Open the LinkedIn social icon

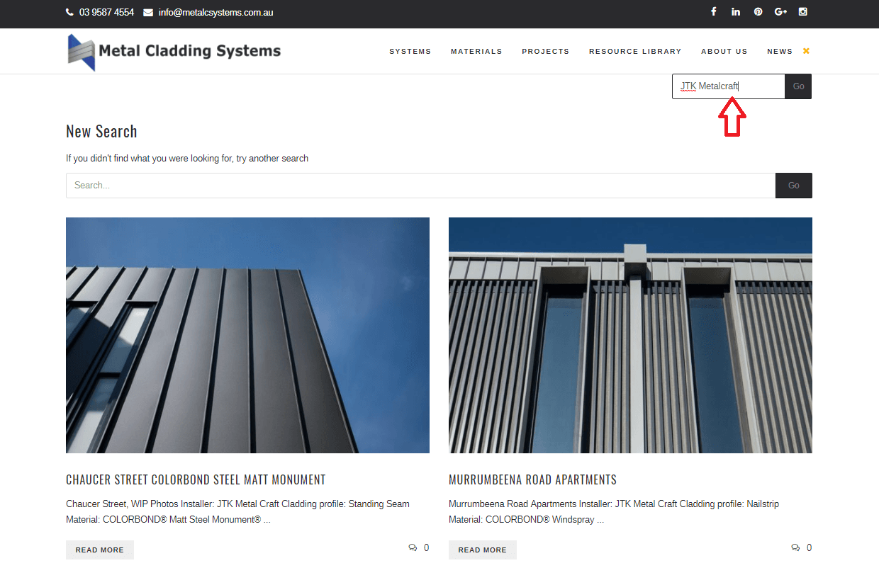(736, 11)
